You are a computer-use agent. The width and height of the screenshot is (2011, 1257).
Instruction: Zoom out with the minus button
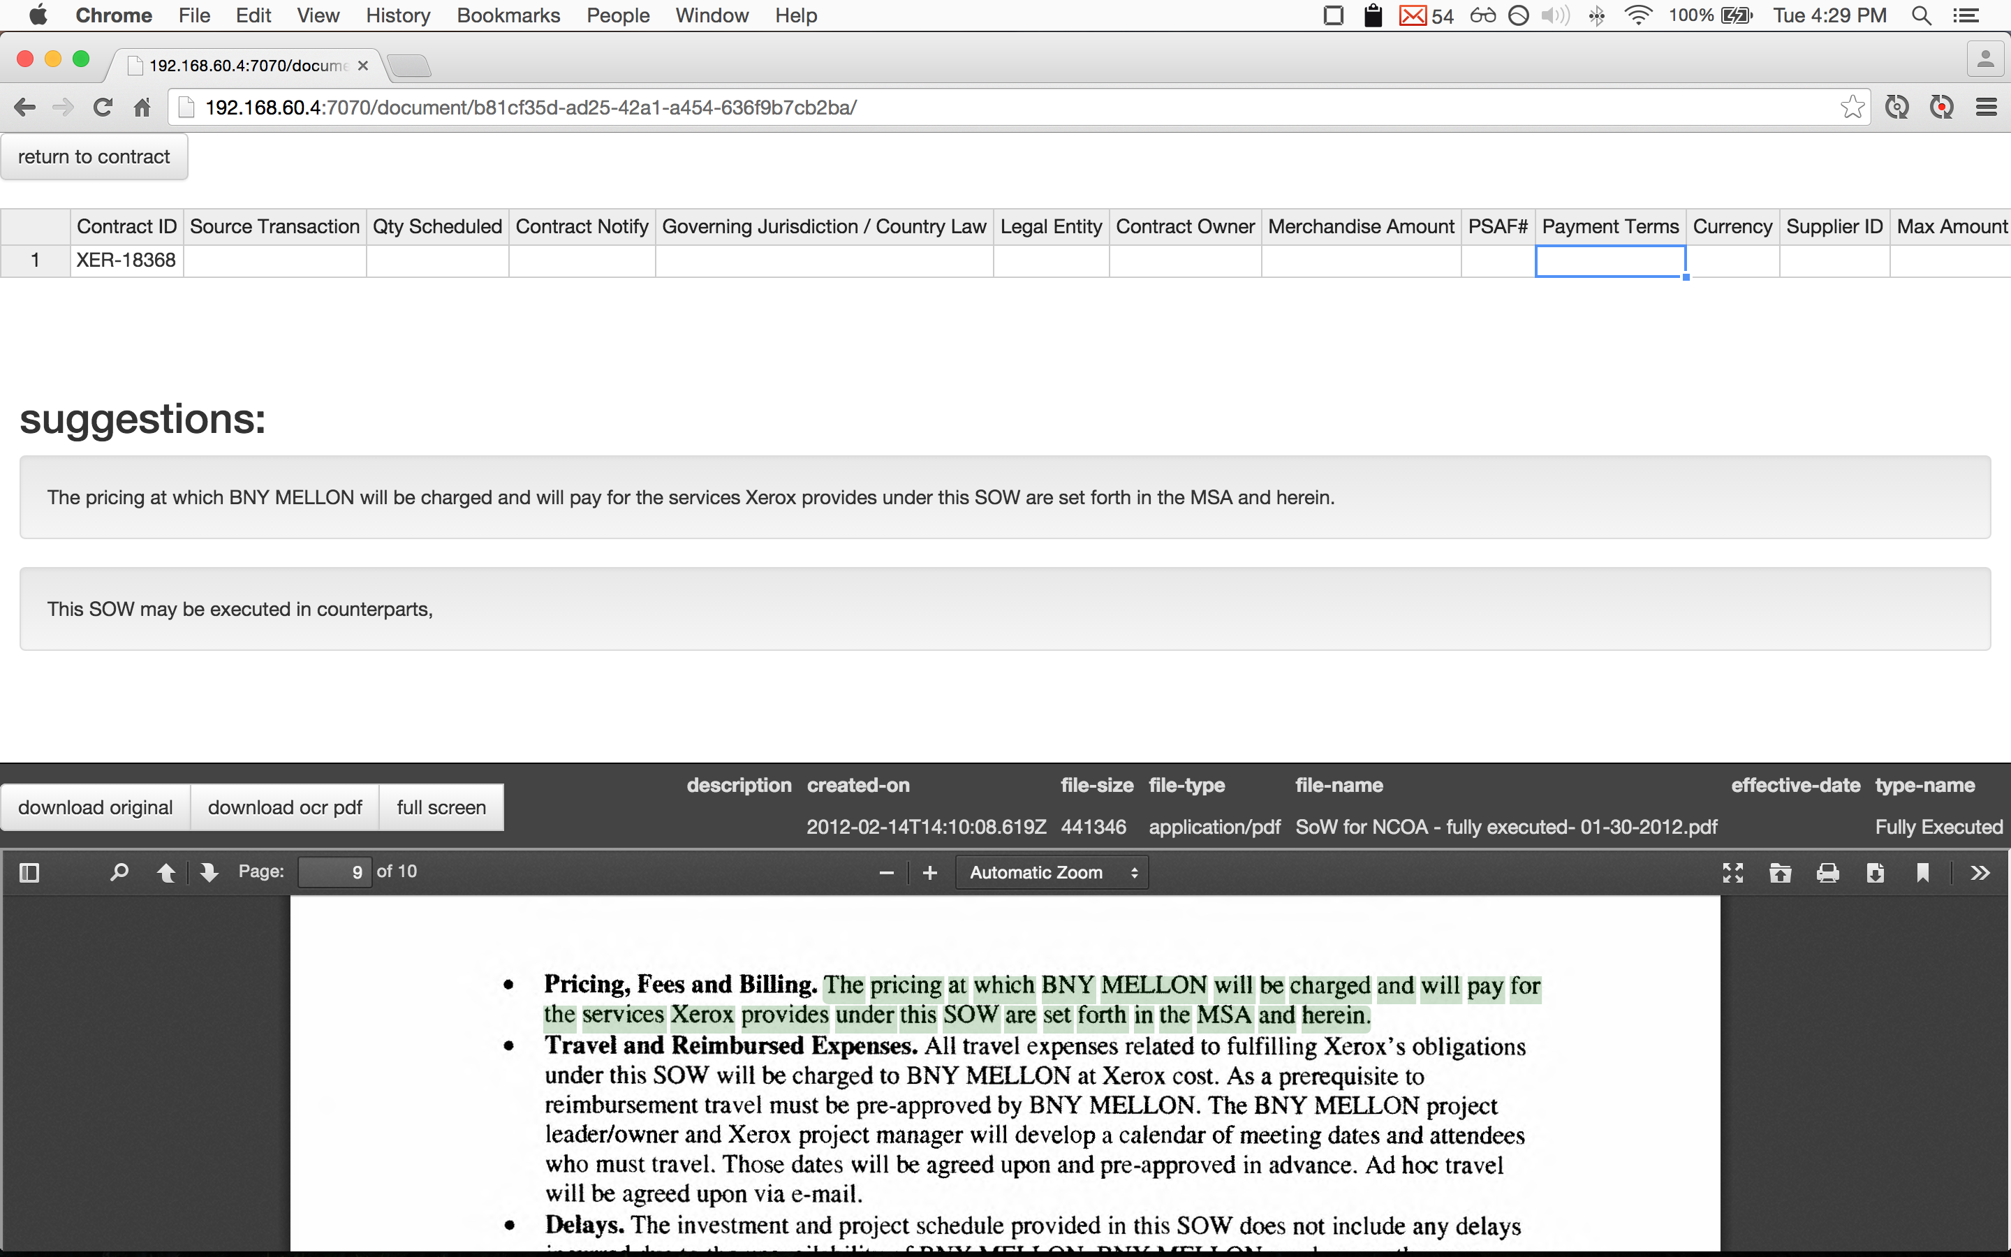[x=886, y=872]
